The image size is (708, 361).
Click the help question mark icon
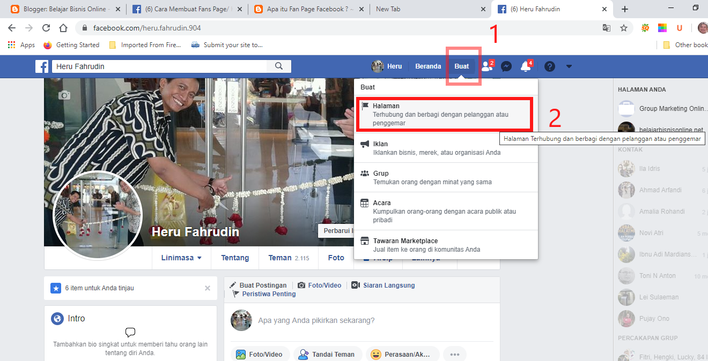coord(549,66)
